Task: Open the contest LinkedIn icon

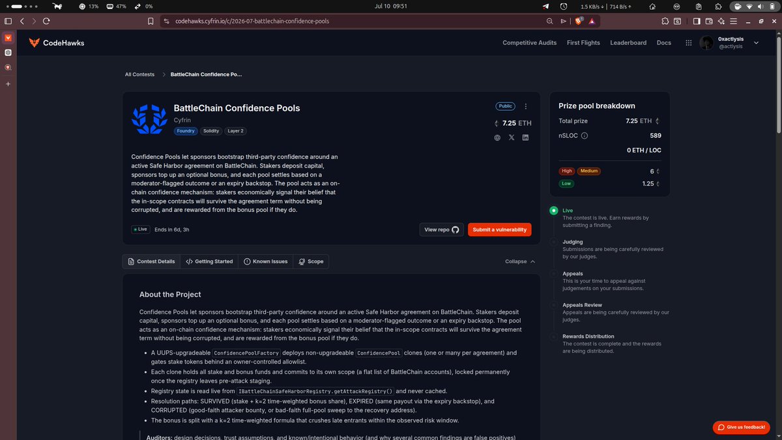Action: point(526,138)
